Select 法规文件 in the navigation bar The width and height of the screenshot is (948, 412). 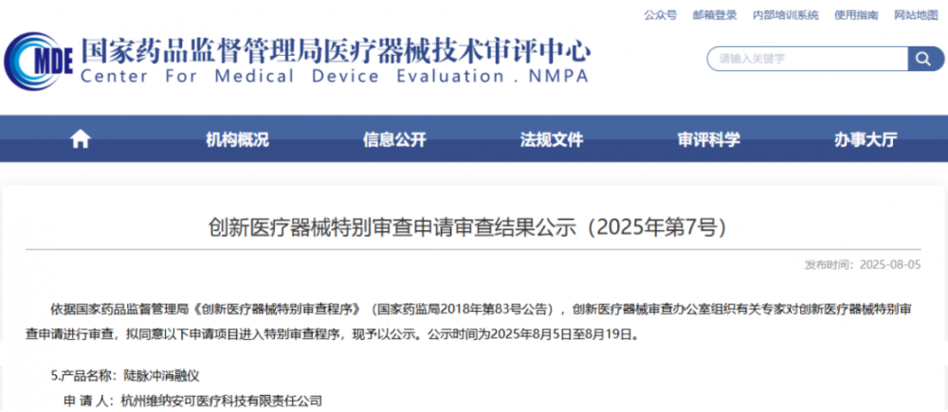pyautogui.click(x=552, y=139)
